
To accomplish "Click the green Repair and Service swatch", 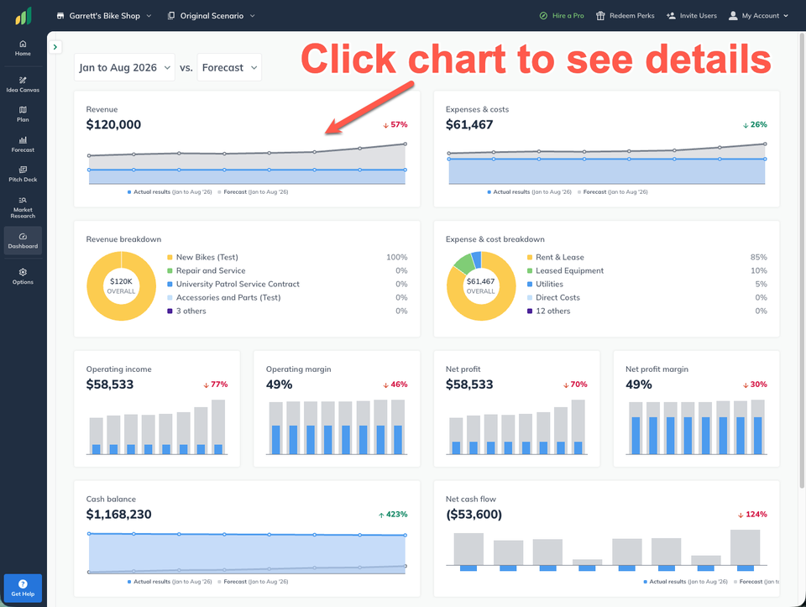I will point(170,271).
